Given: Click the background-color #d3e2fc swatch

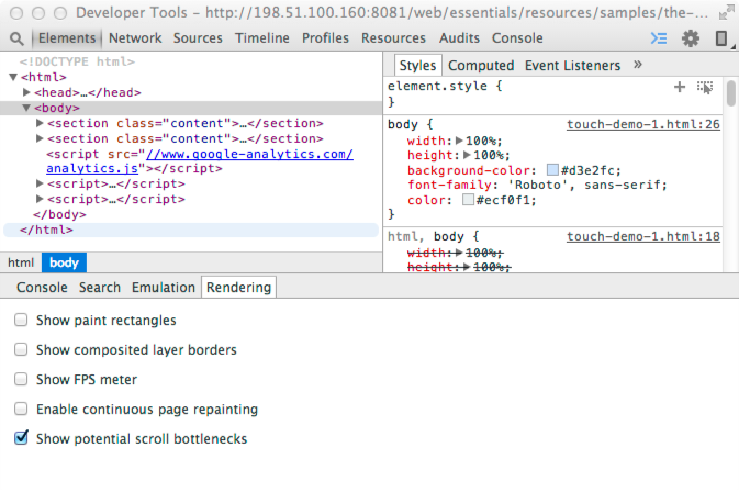Looking at the screenshot, I should (552, 170).
